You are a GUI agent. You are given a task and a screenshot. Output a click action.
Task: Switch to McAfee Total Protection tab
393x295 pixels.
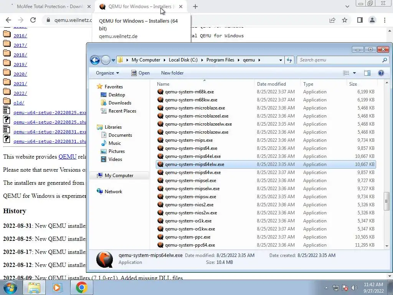[x=49, y=7]
